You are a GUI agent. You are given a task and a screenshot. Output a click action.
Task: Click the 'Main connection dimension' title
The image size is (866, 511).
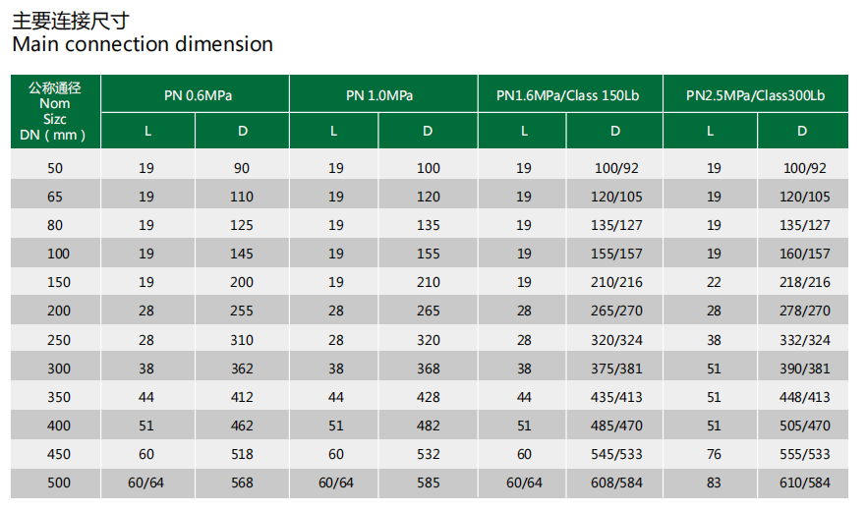[x=143, y=44]
